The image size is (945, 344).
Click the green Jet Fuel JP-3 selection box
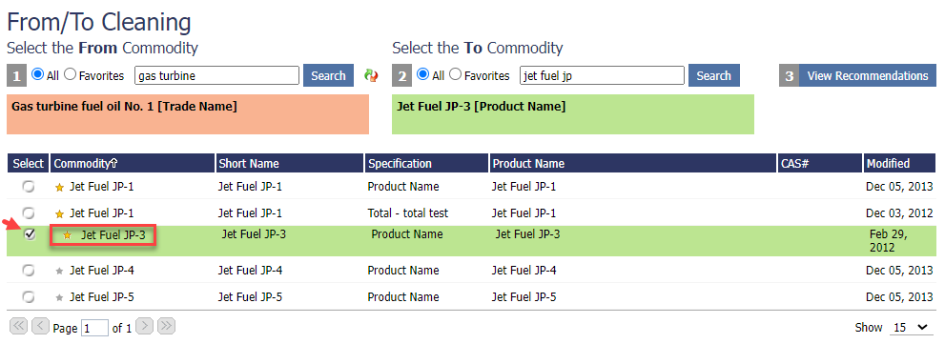pos(572,114)
